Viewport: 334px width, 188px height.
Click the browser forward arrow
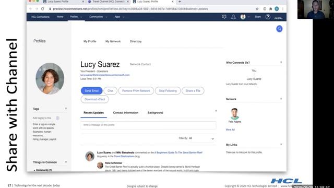pos(37,9)
